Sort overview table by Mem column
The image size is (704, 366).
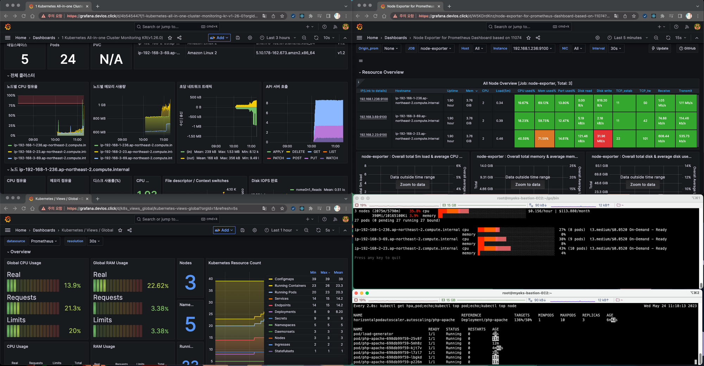point(472,91)
